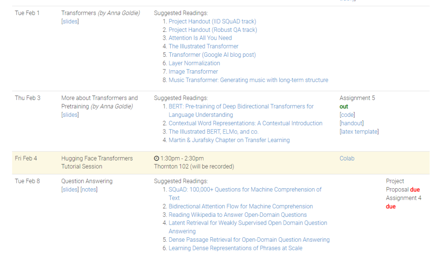Open The Illustrated Transformer link
441x256 pixels.
click(x=203, y=47)
